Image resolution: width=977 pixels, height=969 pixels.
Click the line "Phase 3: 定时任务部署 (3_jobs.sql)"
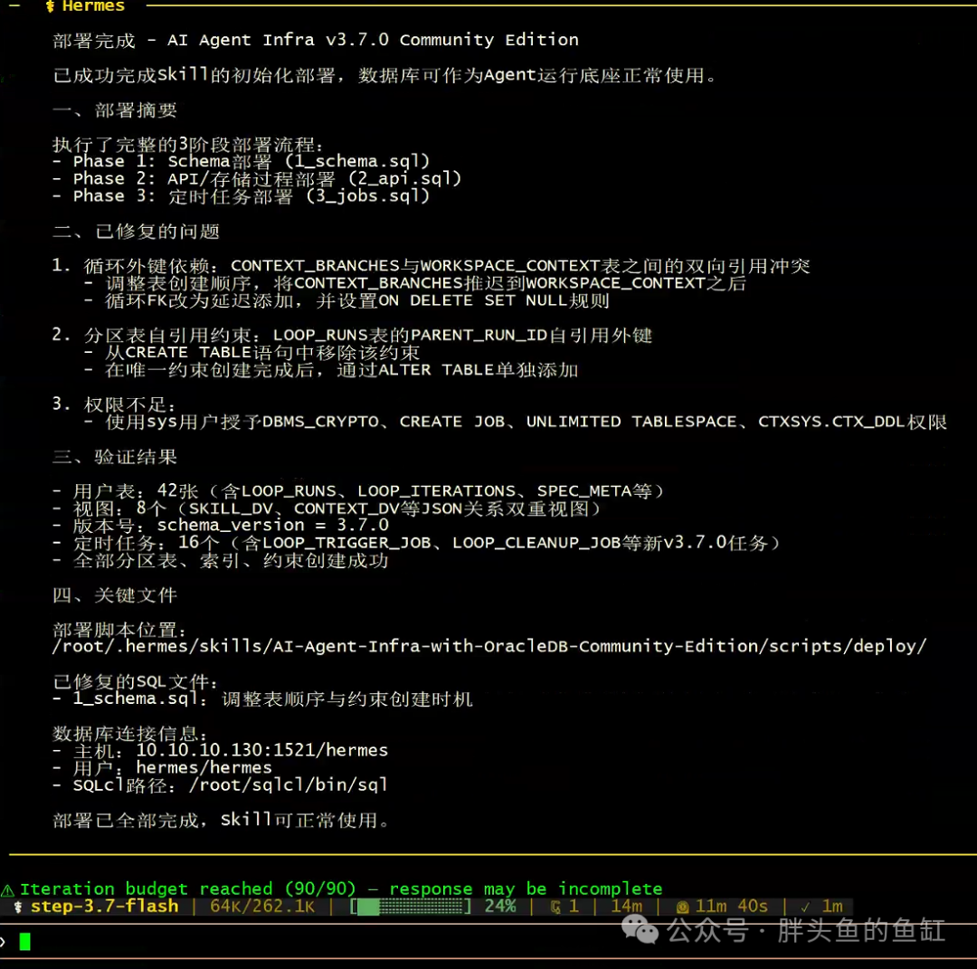(242, 196)
